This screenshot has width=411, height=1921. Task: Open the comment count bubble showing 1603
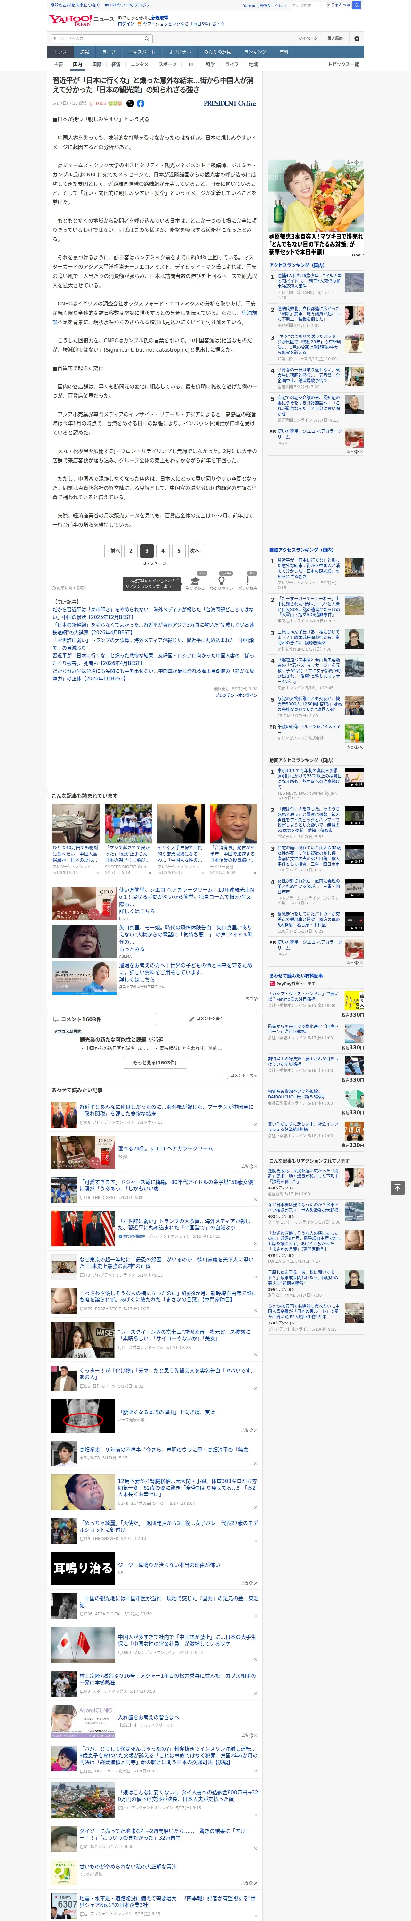99,104
